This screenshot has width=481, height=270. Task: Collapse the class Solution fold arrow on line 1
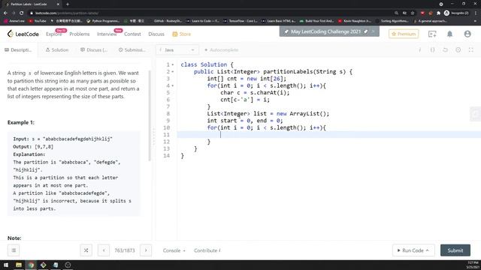(173, 64)
